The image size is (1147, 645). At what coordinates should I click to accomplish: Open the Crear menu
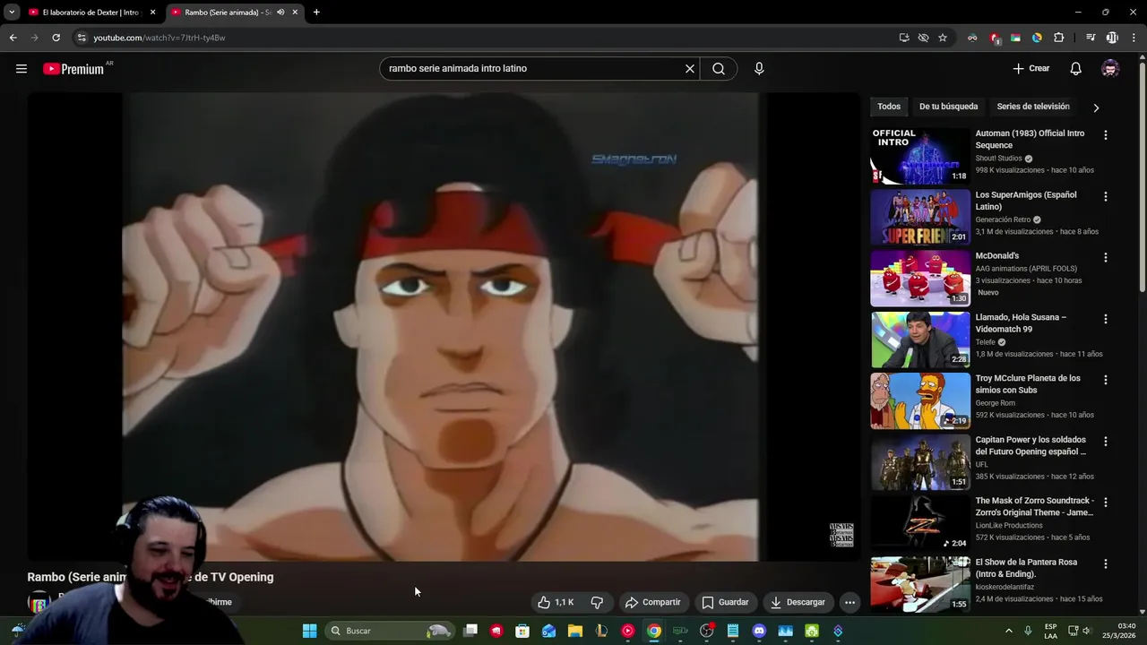1031,68
